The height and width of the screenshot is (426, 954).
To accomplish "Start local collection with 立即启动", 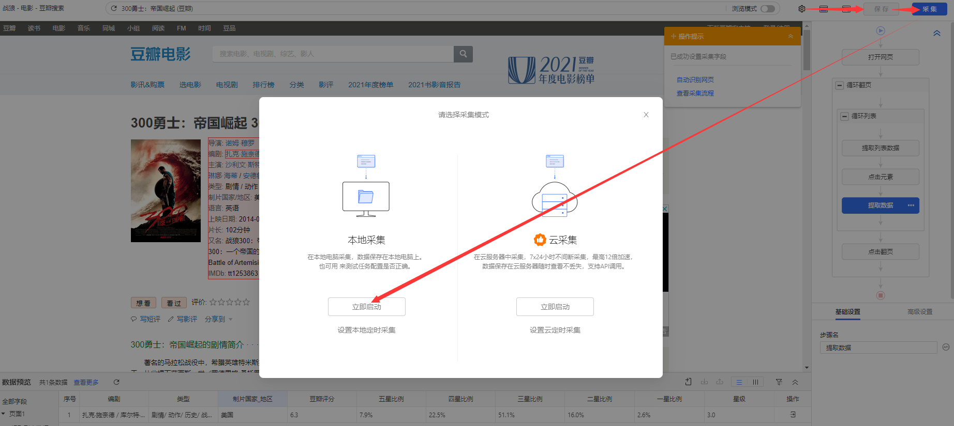I will (366, 307).
